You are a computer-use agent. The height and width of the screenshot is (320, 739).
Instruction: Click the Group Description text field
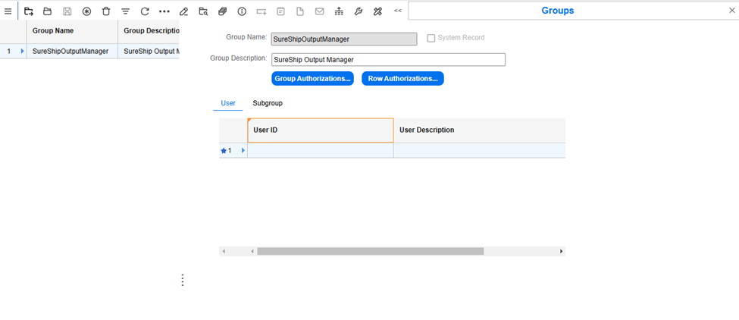click(387, 60)
